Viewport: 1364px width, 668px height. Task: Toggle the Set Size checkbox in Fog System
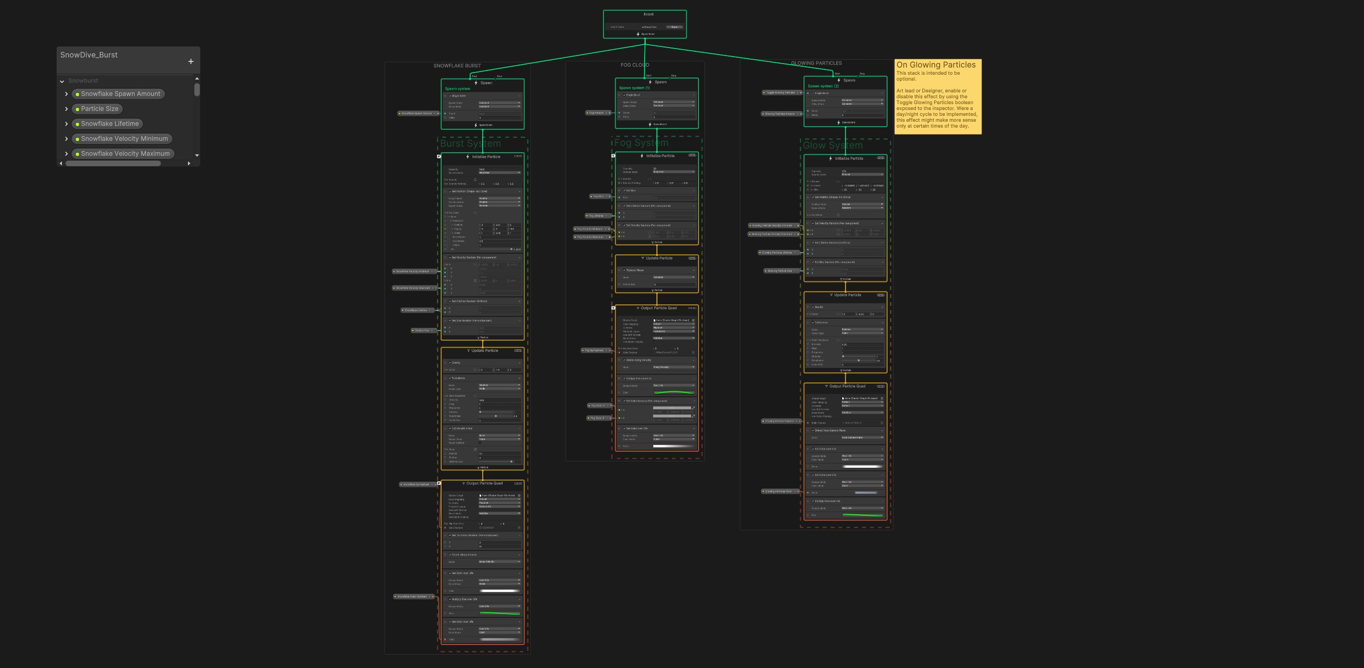pyautogui.click(x=624, y=191)
